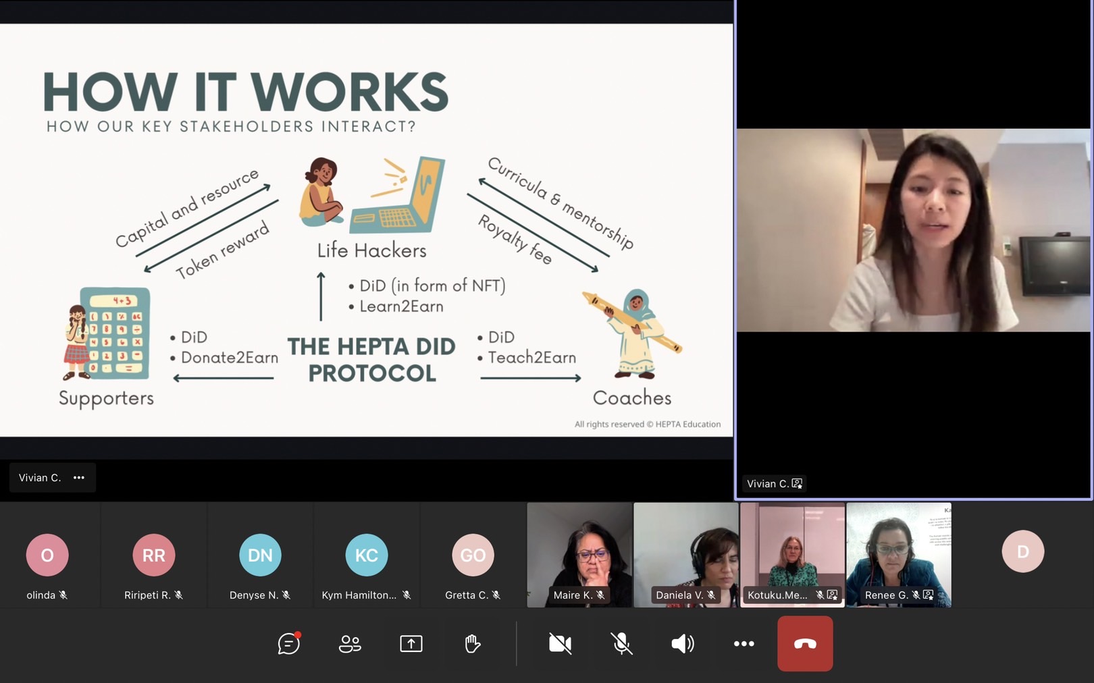Select Renee G.'s video tile
The height and width of the screenshot is (683, 1094).
tap(899, 555)
